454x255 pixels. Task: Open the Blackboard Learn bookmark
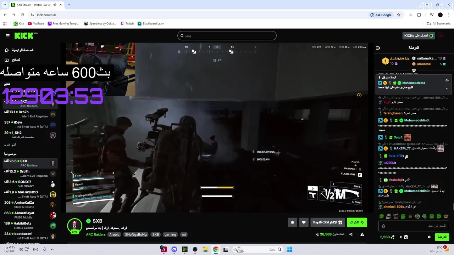tap(151, 24)
